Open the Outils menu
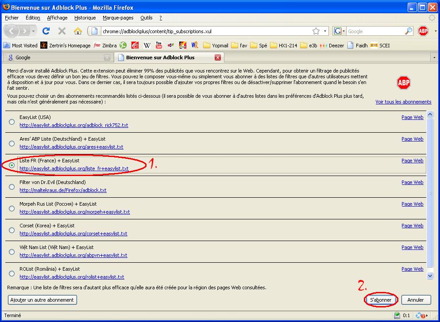This screenshot has width=440, height=322. tap(147, 18)
